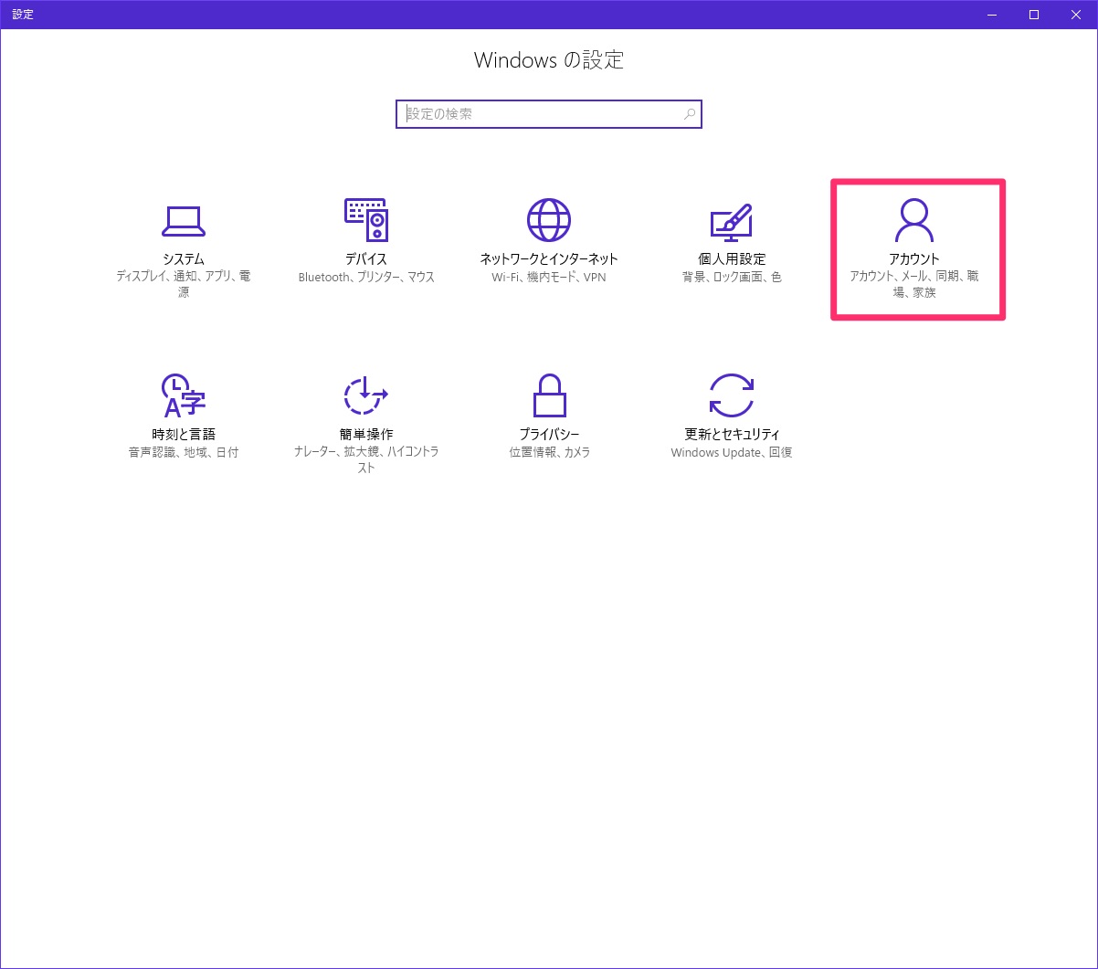The width and height of the screenshot is (1098, 969).
Task: Close the 設定 window
Action: coord(1076,15)
